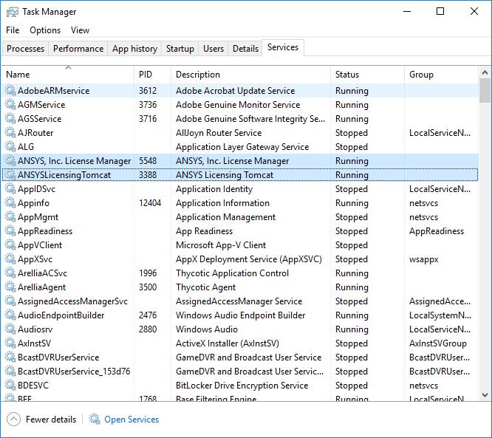Click the gear icon beside BcastDVRUserService
The height and width of the screenshot is (438, 492).
(10, 357)
